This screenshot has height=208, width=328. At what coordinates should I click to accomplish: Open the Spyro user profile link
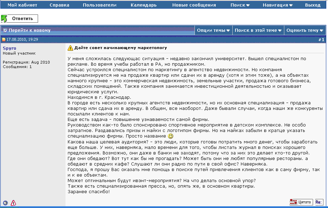click(9, 48)
